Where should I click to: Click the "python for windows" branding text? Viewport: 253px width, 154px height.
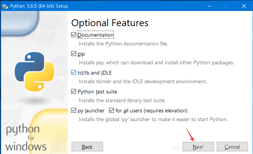pyautogui.click(x=26, y=138)
